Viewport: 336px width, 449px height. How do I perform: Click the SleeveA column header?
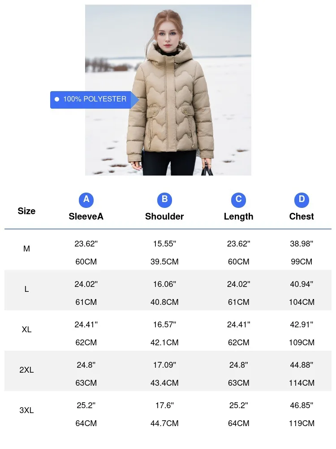tap(86, 216)
